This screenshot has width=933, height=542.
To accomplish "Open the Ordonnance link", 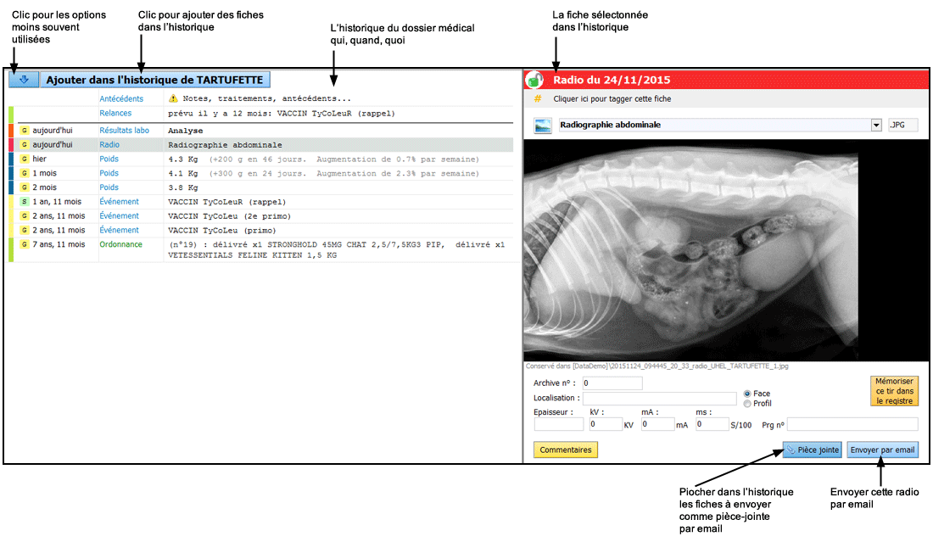I will [x=120, y=244].
